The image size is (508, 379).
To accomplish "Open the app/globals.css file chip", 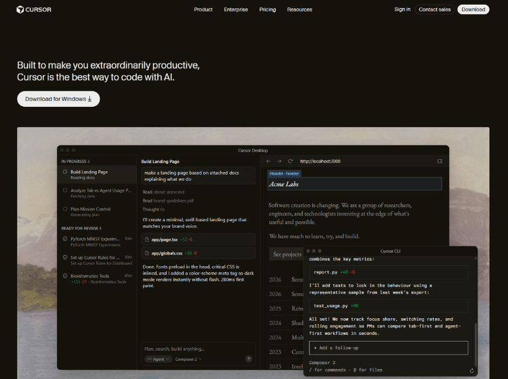I will pos(198,253).
